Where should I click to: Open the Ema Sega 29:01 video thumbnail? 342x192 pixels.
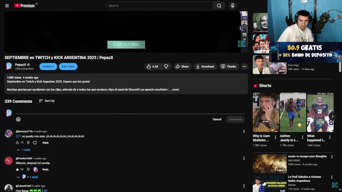click(x=270, y=65)
